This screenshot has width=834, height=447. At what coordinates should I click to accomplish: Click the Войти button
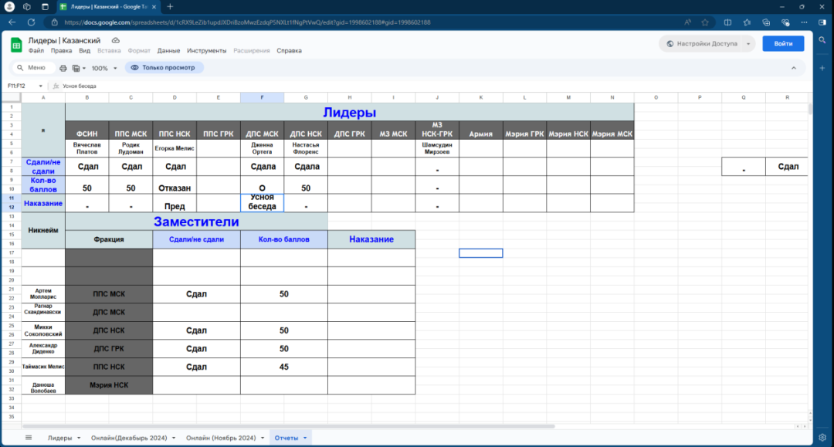(x=783, y=43)
